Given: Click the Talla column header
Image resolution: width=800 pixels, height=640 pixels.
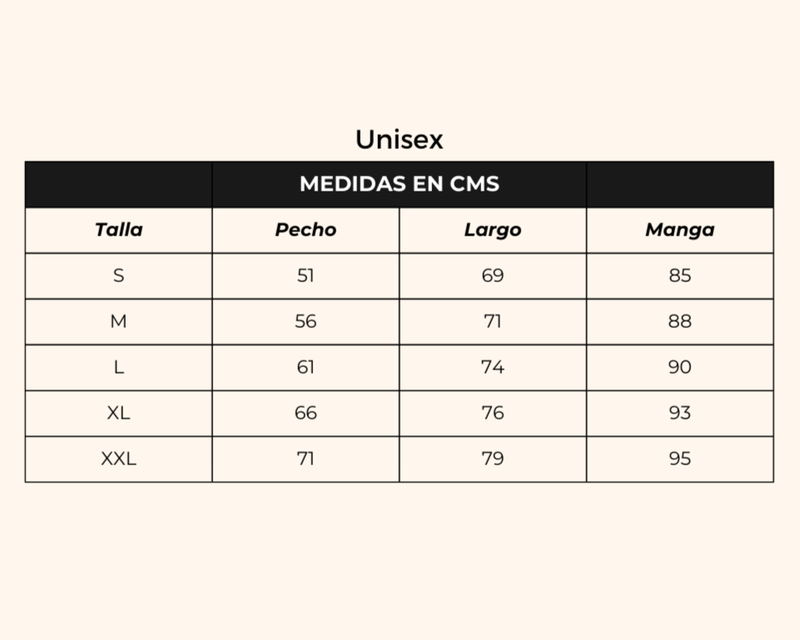Looking at the screenshot, I should tap(118, 230).
